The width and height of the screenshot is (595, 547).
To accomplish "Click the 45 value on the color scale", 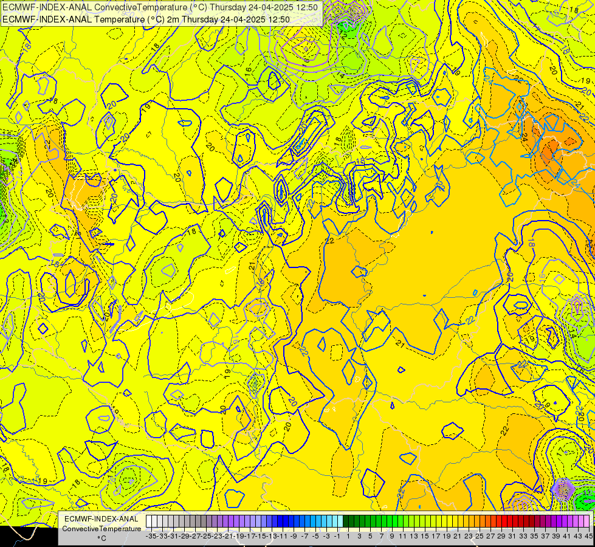I will point(589,536).
